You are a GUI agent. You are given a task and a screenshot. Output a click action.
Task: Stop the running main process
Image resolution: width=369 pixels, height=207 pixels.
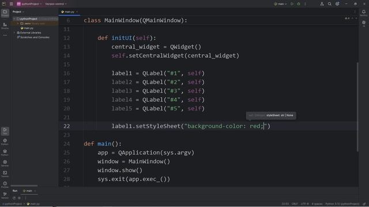(x=20, y=198)
